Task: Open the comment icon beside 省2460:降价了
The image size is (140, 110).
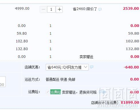Action: [x=100, y=9]
